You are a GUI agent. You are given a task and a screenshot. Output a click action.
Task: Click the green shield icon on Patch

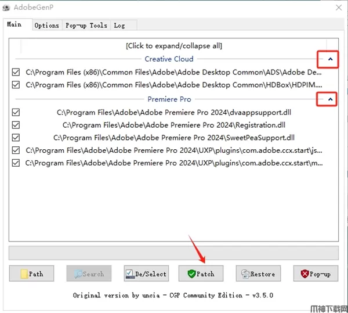pos(191,274)
